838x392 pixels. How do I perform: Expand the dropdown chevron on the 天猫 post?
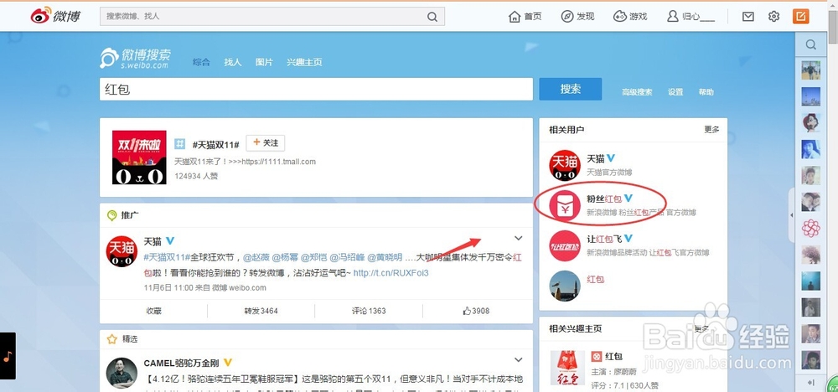point(518,238)
